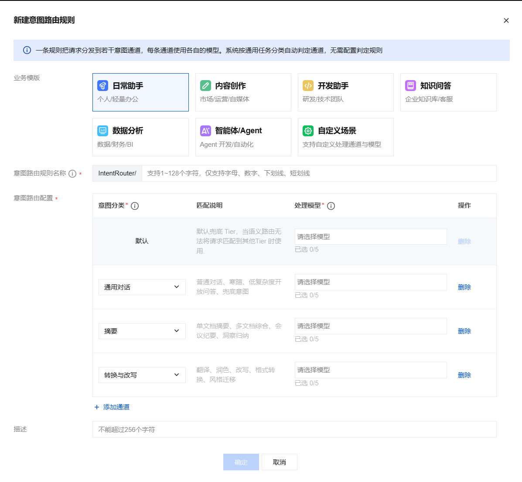This screenshot has width=522, height=482.
Task: Click the 单文档摘要 description text
Action: [239, 331]
